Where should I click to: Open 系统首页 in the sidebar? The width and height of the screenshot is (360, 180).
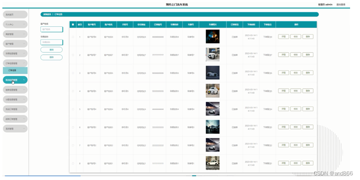[15, 15]
